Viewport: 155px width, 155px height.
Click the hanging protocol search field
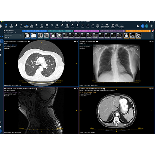pyautogui.click(x=13, y=35)
